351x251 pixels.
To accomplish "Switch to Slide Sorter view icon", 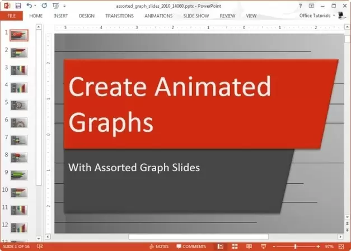I will [x=235, y=247].
